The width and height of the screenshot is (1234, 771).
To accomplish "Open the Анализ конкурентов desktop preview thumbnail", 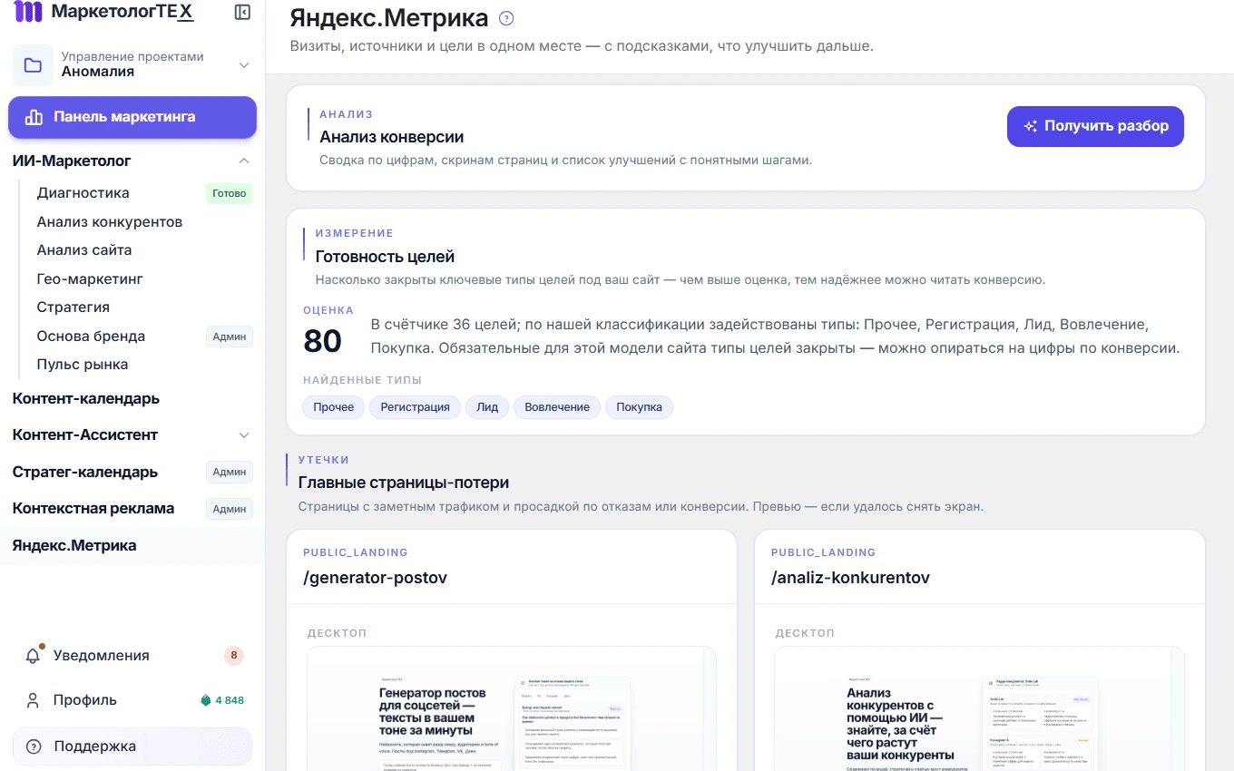I will coord(979,708).
